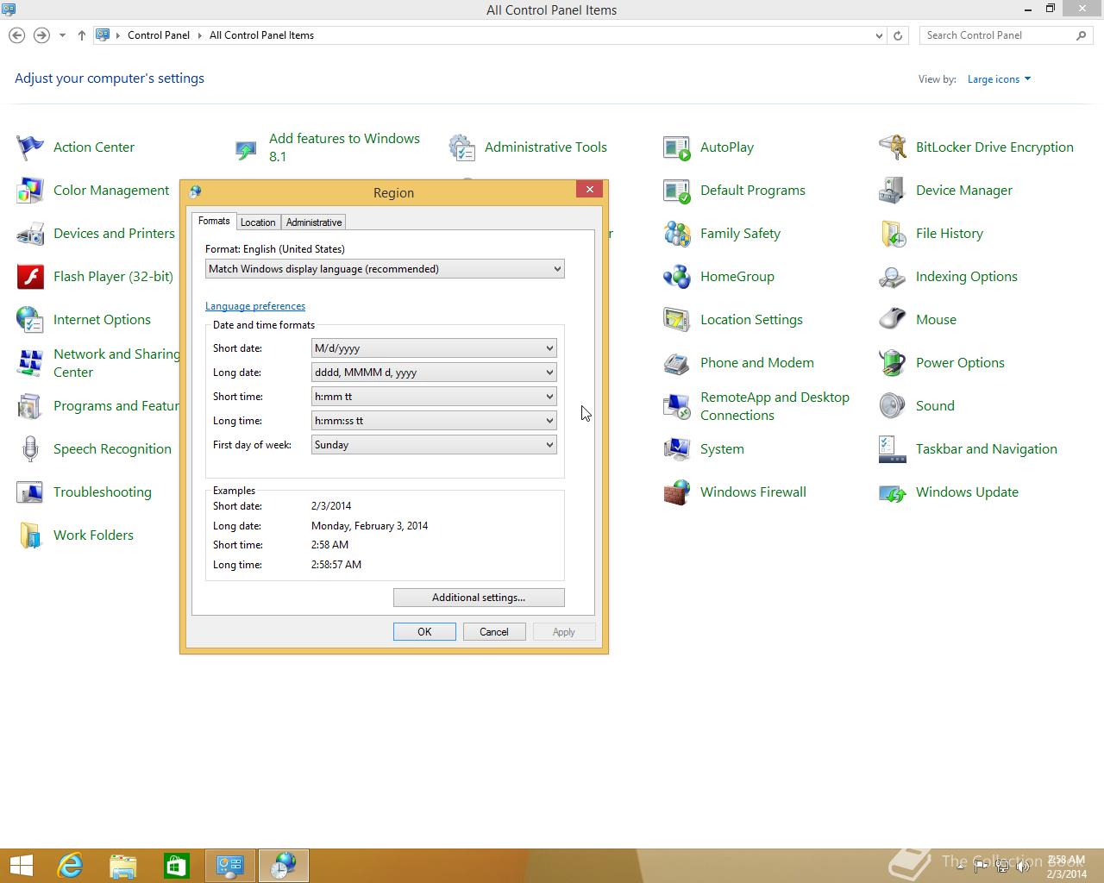This screenshot has width=1104, height=883.
Task: Open the Sound speaker icon
Action: pos(893,406)
